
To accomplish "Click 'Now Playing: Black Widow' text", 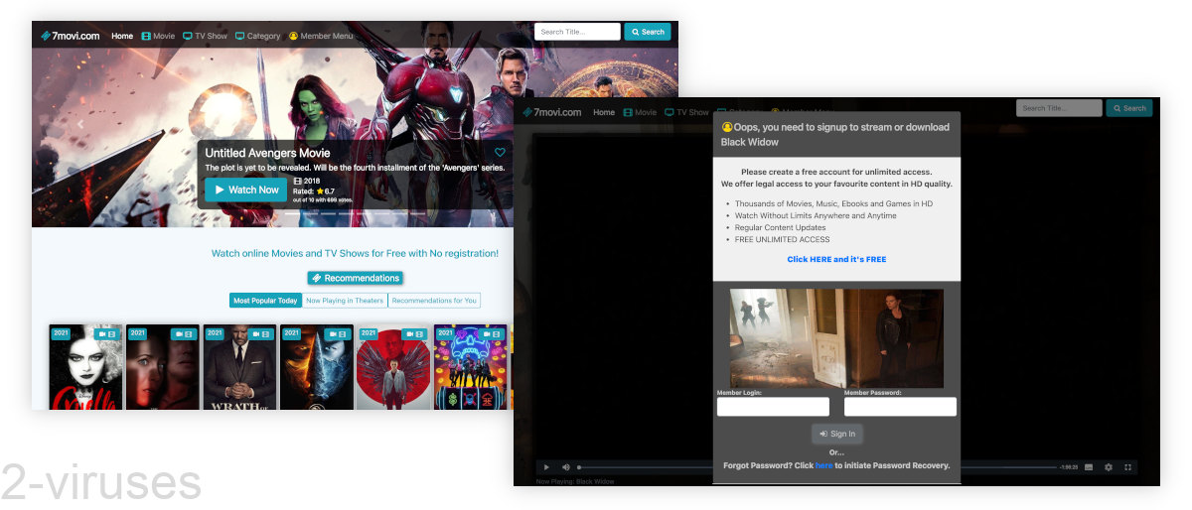I will point(575,481).
